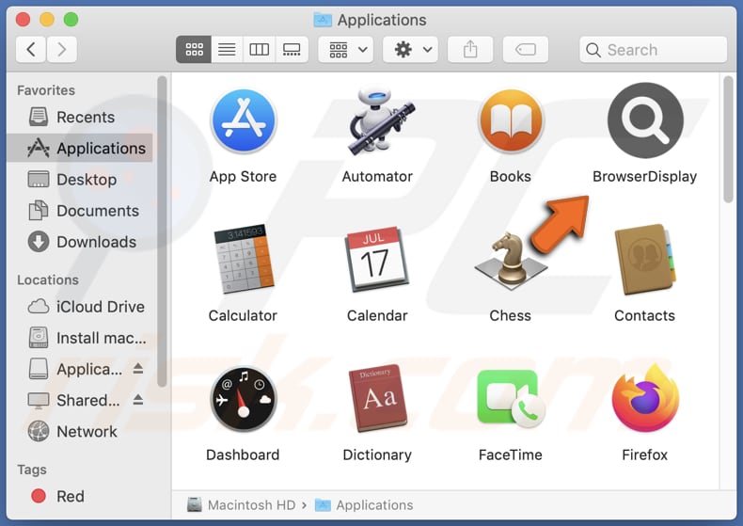Image resolution: width=743 pixels, height=526 pixels.
Task: Open the Books application
Action: tap(511, 121)
